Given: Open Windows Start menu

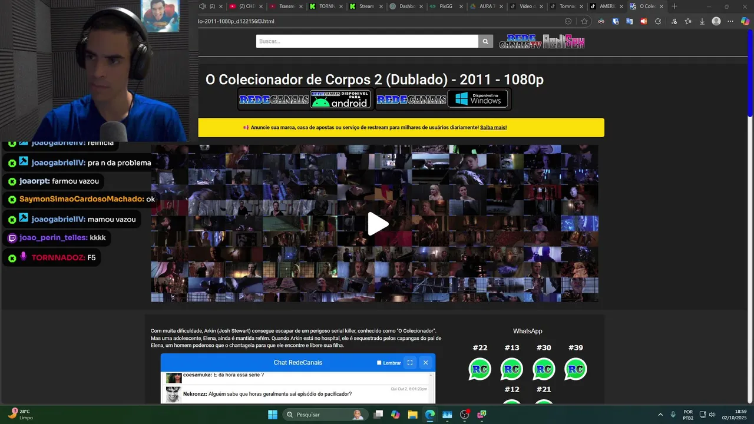Looking at the screenshot, I should click(273, 415).
